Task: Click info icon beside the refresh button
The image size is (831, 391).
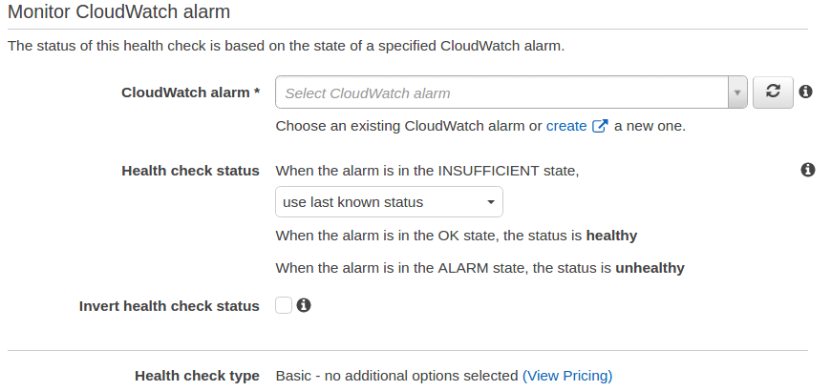Action: point(805,93)
